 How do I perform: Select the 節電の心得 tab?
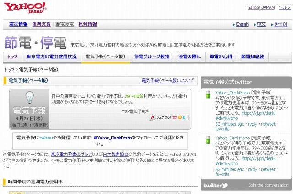[221, 56]
